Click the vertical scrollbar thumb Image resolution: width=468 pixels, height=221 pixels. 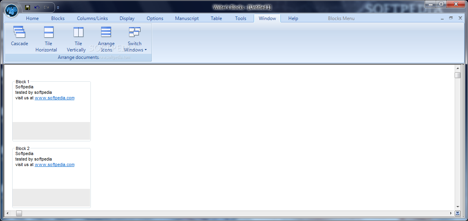coord(457,75)
